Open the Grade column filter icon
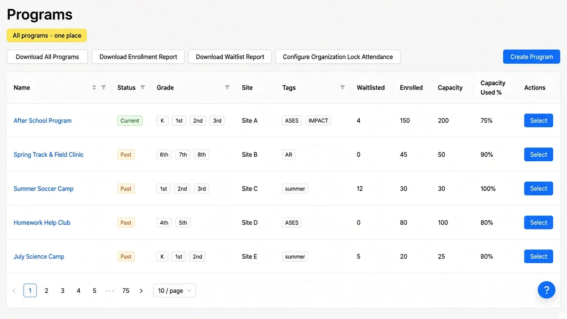Screen dimensions: 567x319 [227, 87]
